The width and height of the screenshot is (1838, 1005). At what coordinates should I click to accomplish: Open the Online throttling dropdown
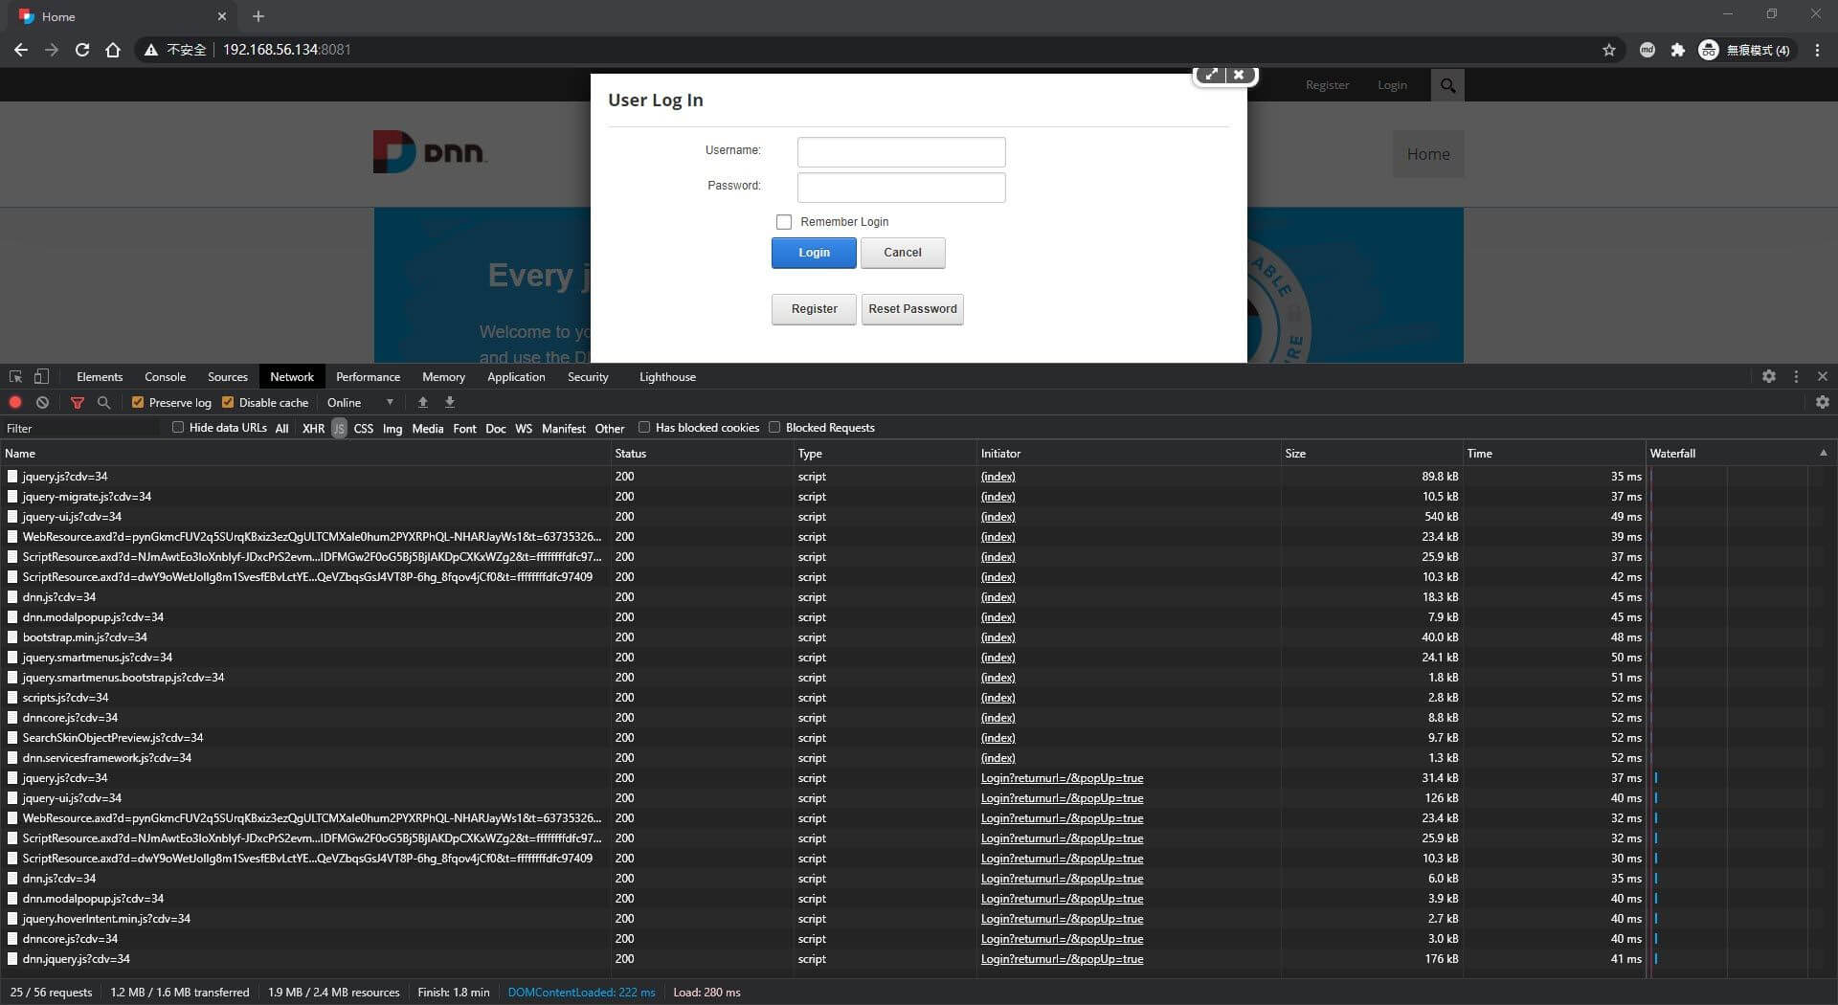tap(361, 403)
